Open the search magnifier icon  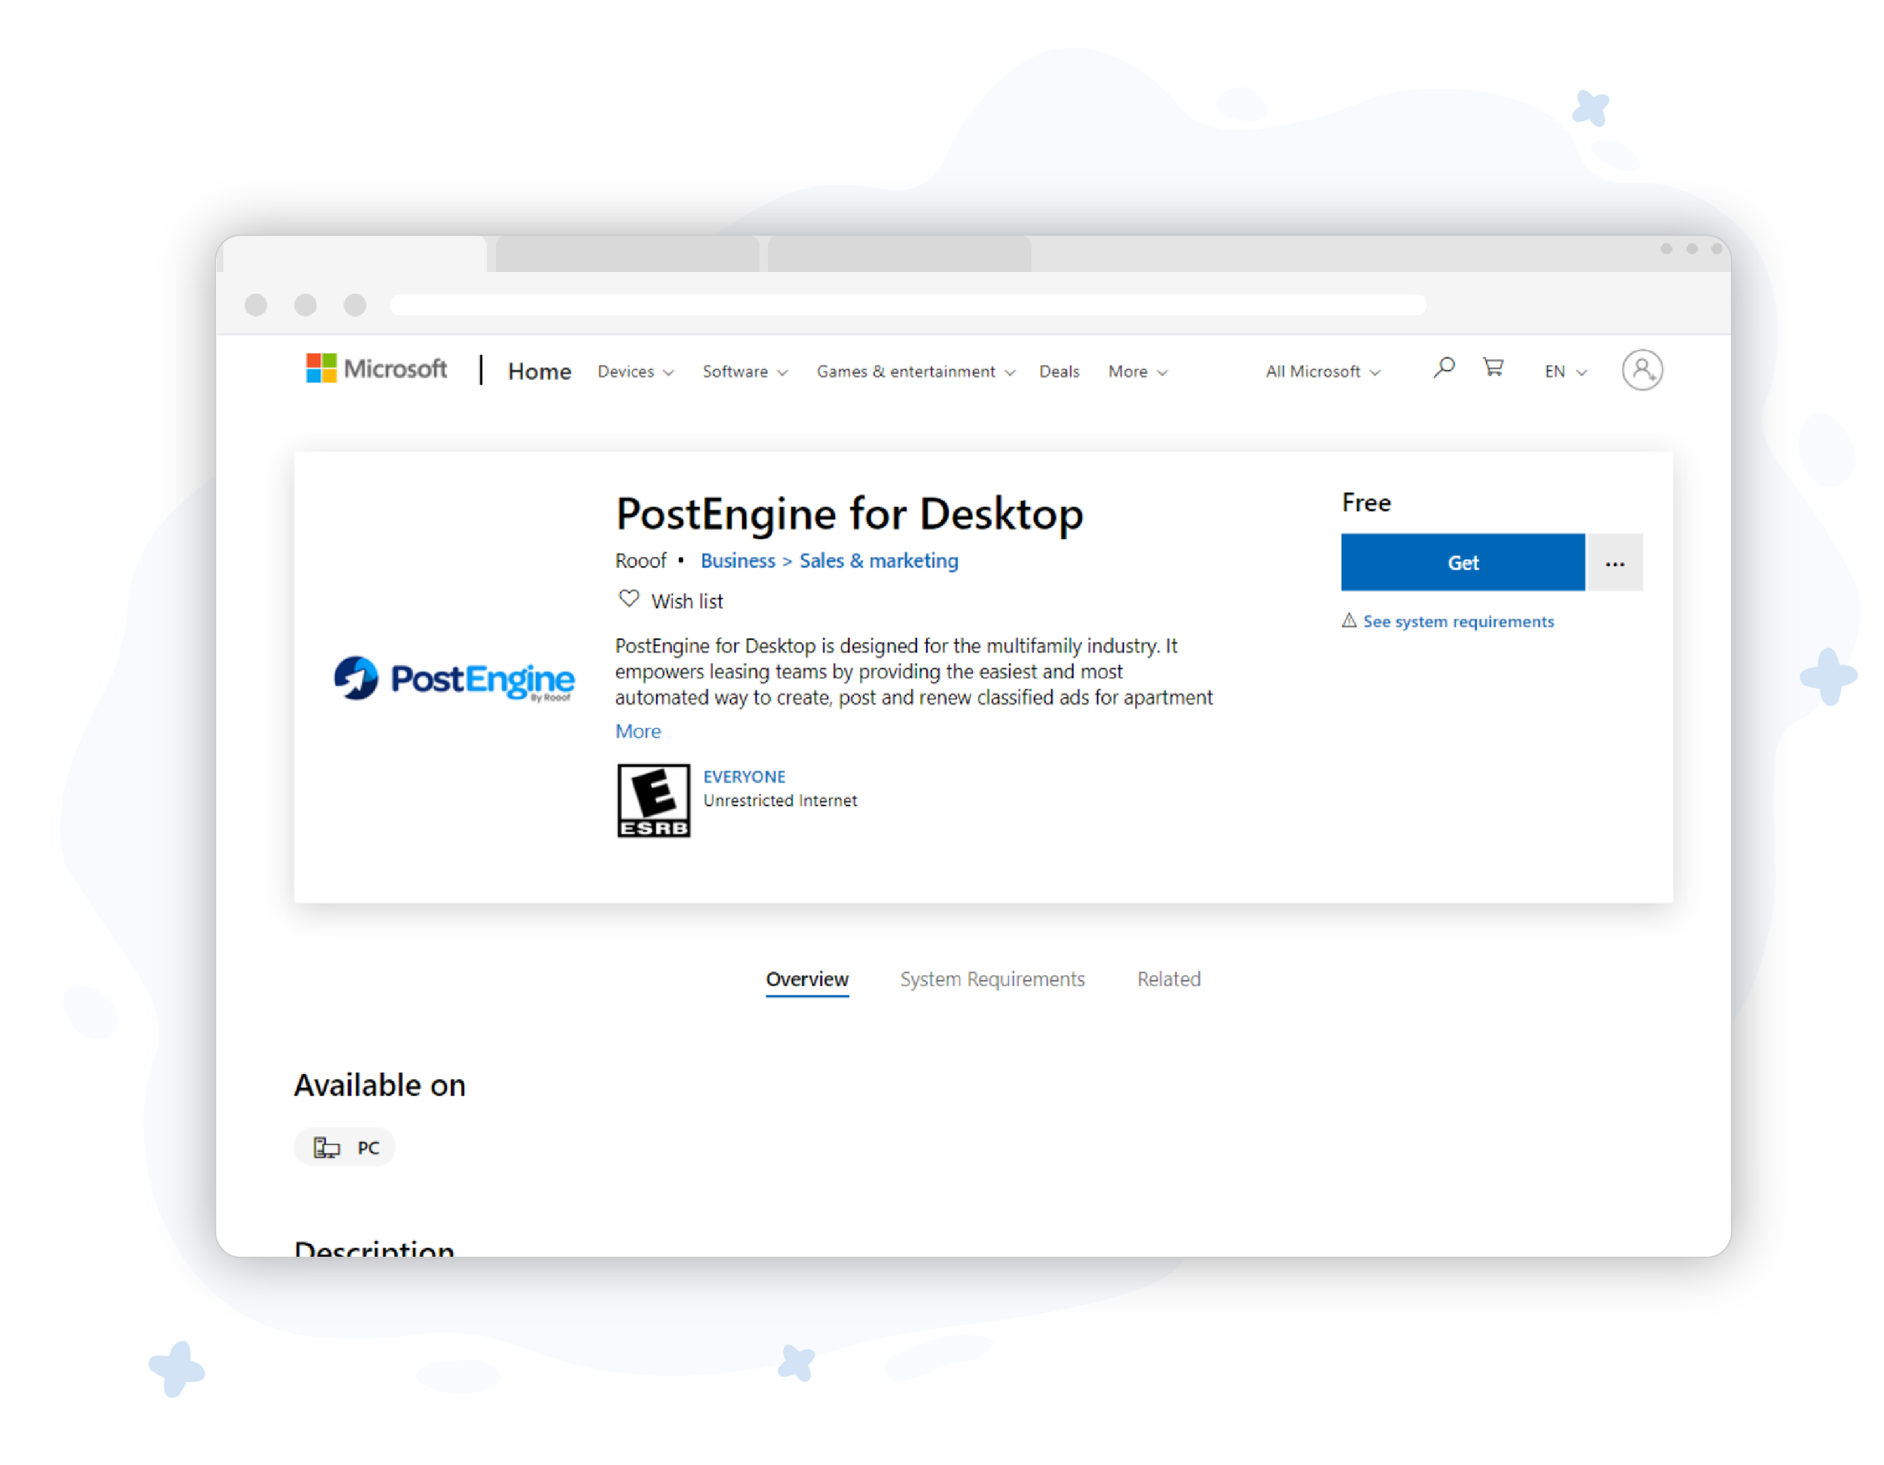pyautogui.click(x=1444, y=369)
